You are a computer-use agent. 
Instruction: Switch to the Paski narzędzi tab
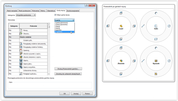click(x=12, y=11)
